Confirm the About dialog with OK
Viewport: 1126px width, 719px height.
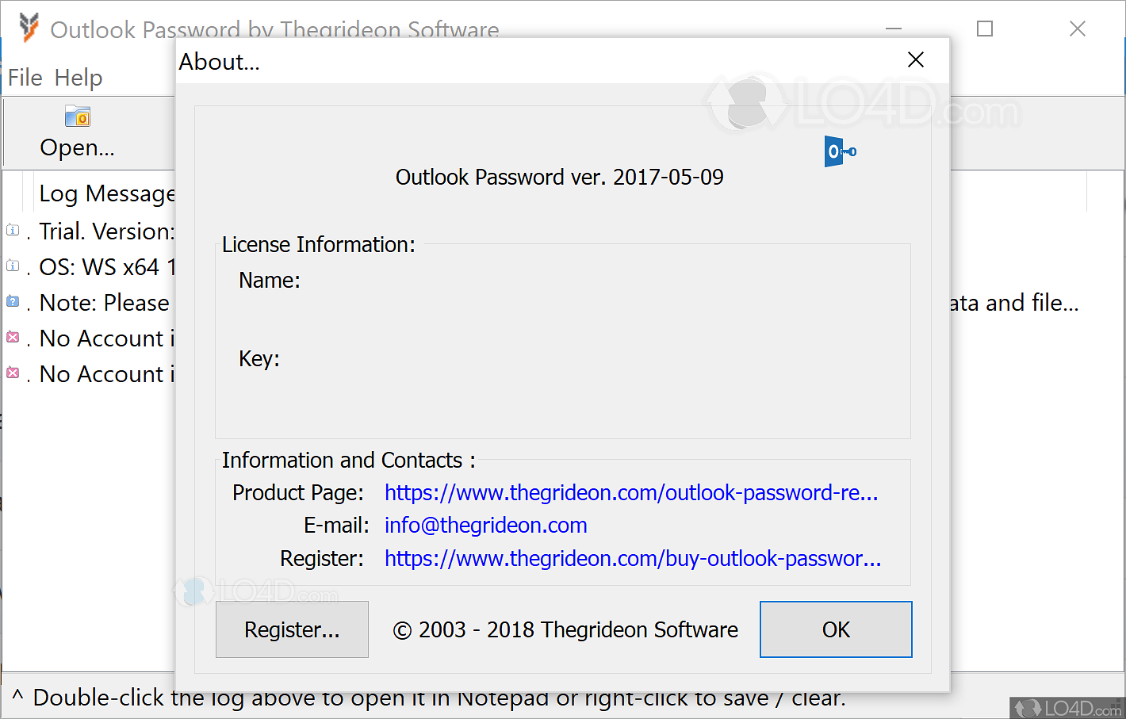click(836, 629)
